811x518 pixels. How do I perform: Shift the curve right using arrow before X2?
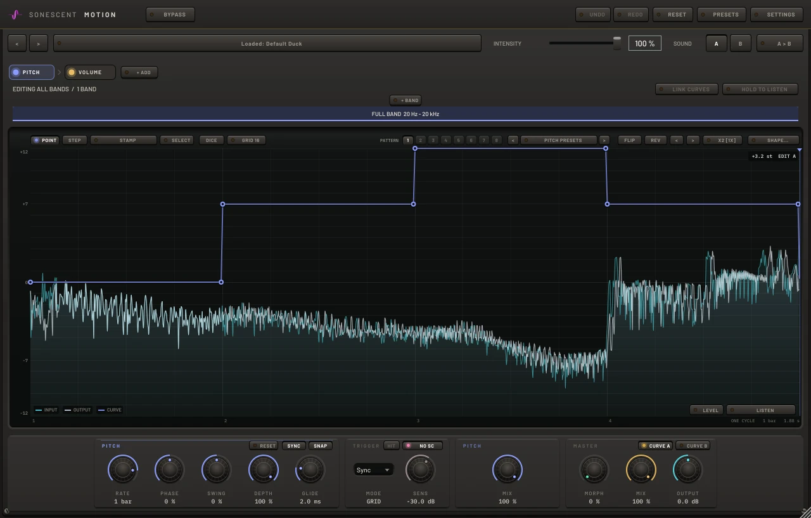pyautogui.click(x=693, y=140)
